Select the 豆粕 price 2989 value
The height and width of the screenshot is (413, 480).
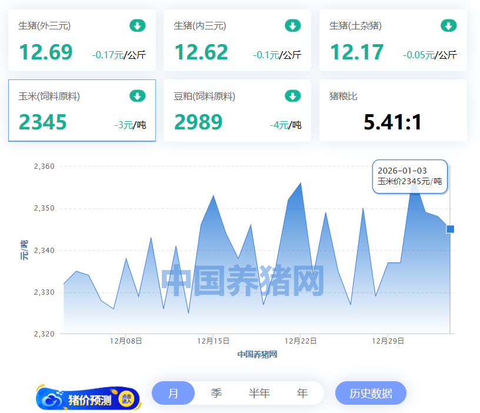(x=198, y=122)
